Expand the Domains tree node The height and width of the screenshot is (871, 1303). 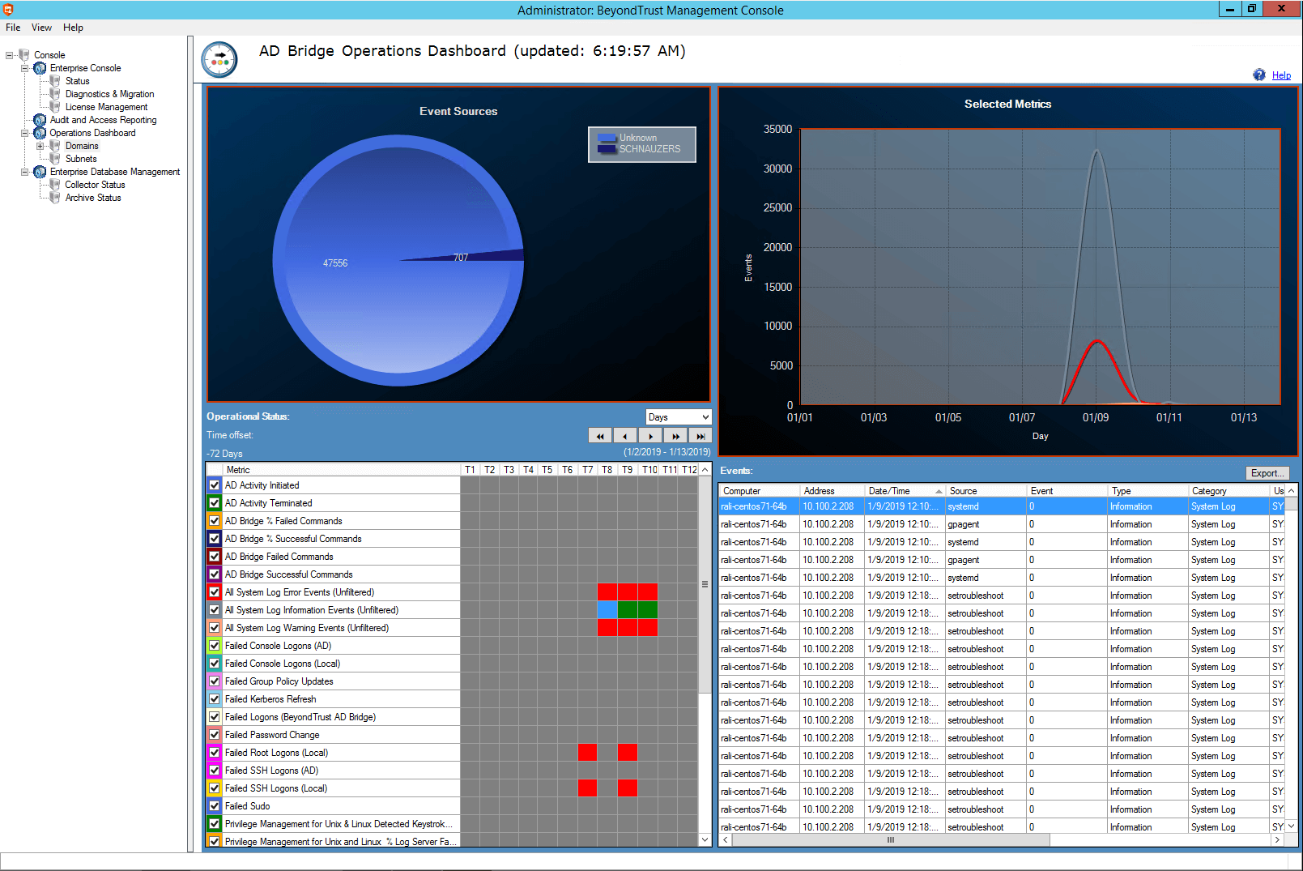pos(40,146)
